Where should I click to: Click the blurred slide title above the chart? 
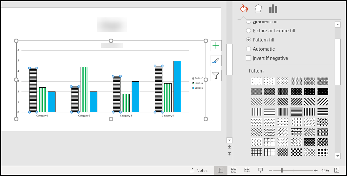pyautogui.click(x=112, y=25)
